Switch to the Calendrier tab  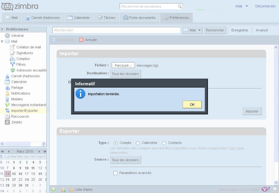(79, 18)
